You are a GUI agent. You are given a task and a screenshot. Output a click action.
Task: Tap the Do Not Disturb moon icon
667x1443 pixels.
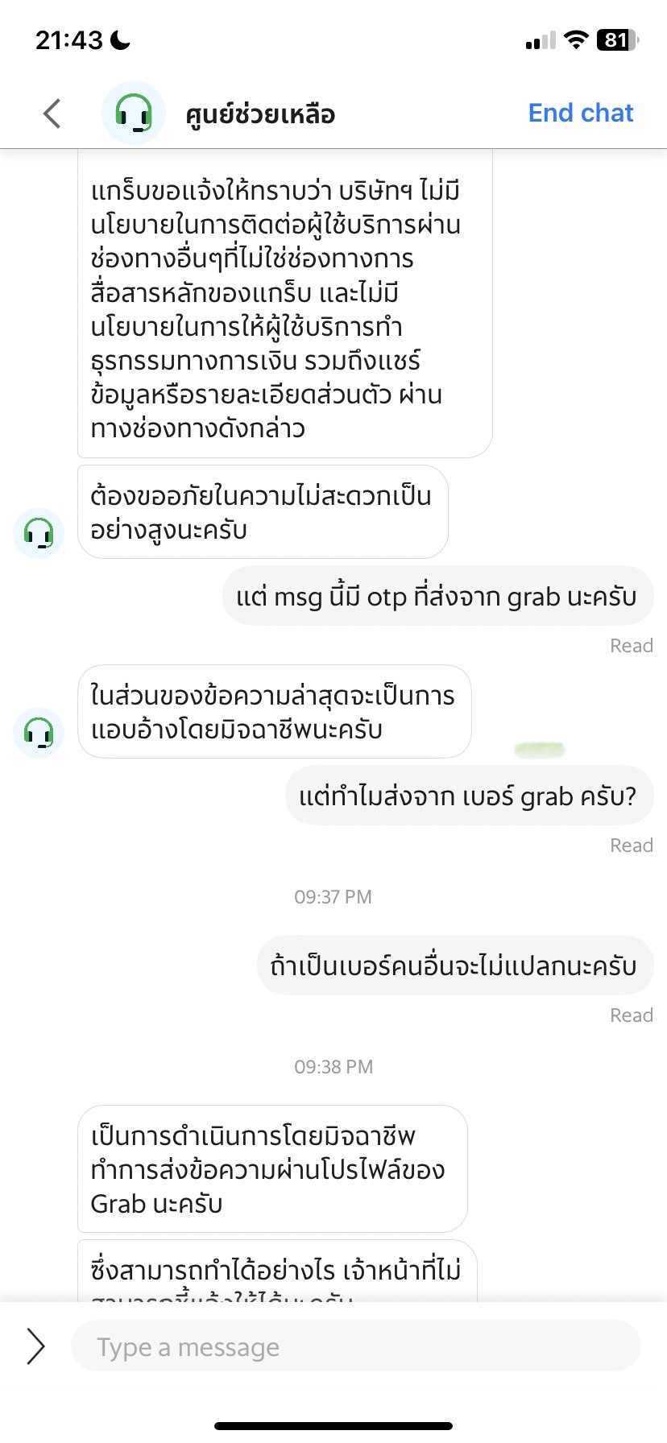[x=120, y=39]
